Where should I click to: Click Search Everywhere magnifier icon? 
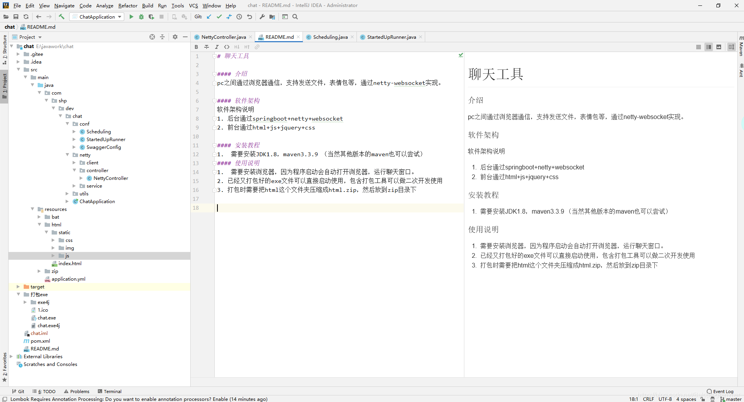click(295, 17)
